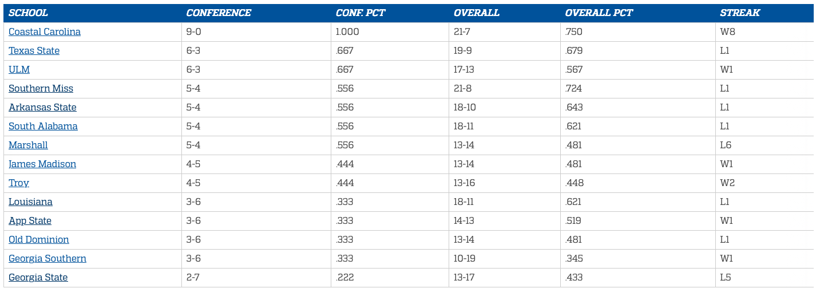
Task: Open the Troy team link
Action: 19,183
